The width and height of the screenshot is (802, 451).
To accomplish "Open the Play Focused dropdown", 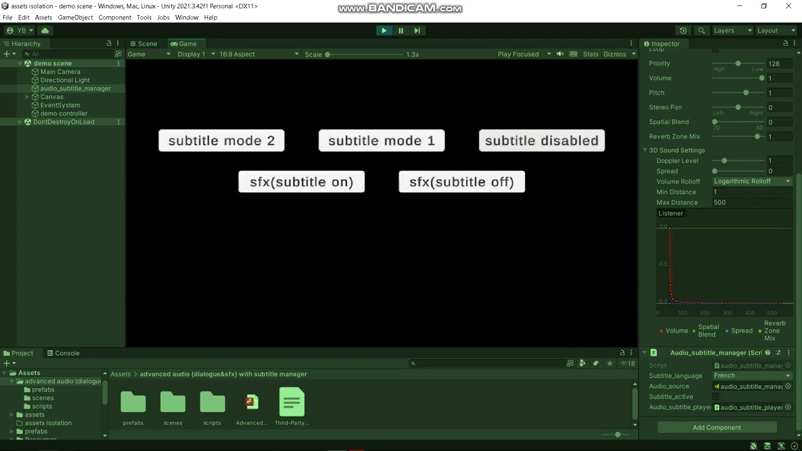I will 524,54.
